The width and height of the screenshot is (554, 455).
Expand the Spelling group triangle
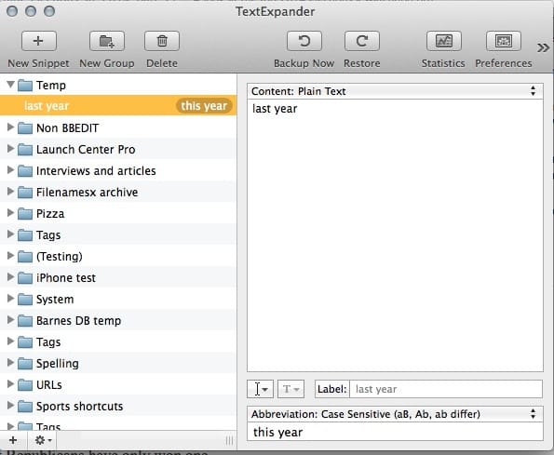[10, 363]
